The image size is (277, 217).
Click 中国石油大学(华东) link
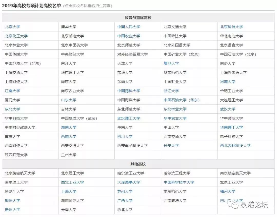pyautogui.click(x=182, y=100)
